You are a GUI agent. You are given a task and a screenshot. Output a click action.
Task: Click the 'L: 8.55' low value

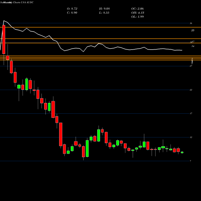[x=104, y=13]
